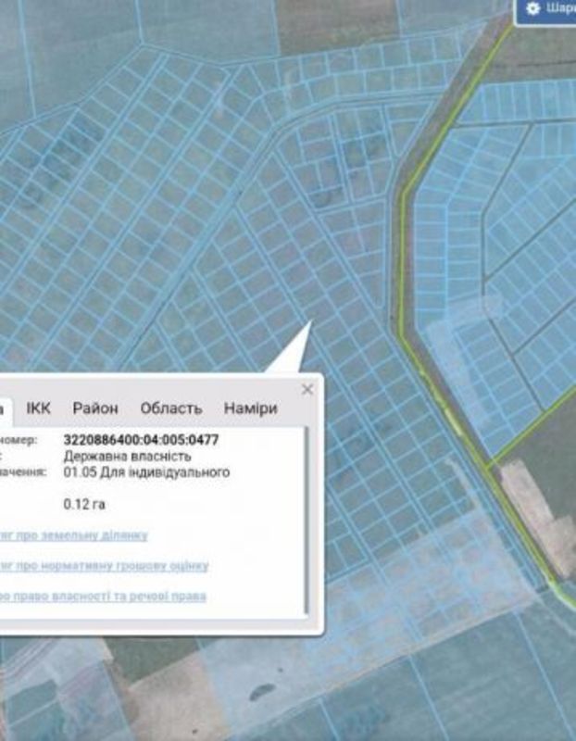Click the 0.12 га area value
Viewport: 576px width, 741px height.
[81, 505]
